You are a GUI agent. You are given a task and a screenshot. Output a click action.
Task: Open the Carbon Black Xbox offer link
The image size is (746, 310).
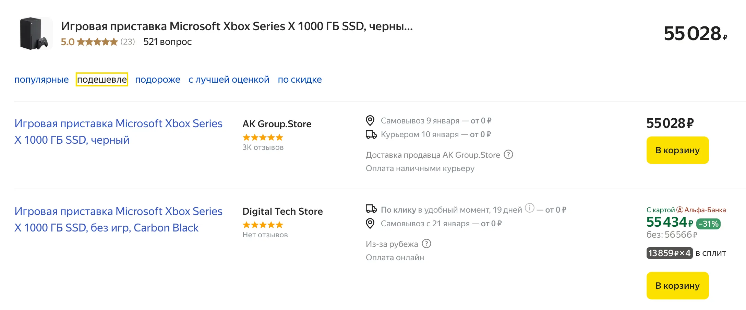click(118, 219)
